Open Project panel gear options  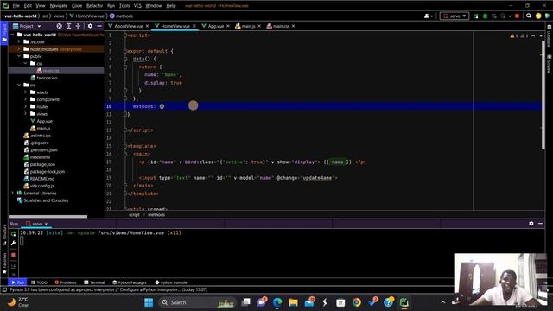pos(90,26)
